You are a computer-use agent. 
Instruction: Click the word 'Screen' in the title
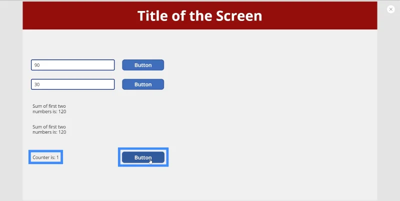tap(239, 16)
